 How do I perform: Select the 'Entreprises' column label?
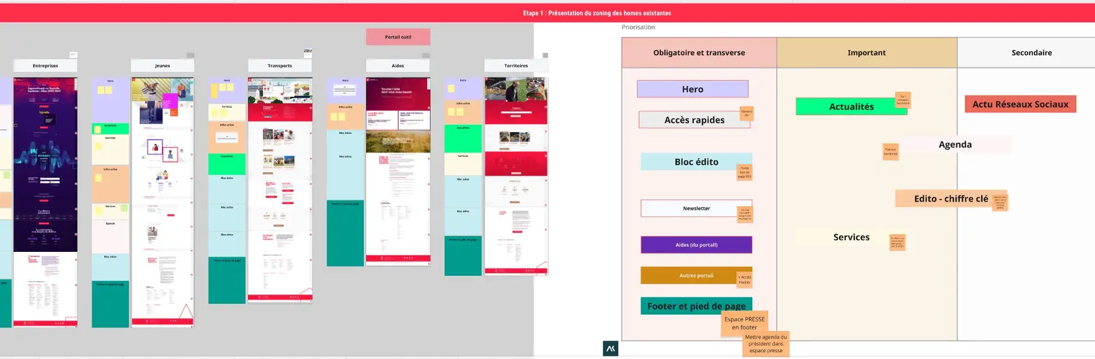(46, 66)
